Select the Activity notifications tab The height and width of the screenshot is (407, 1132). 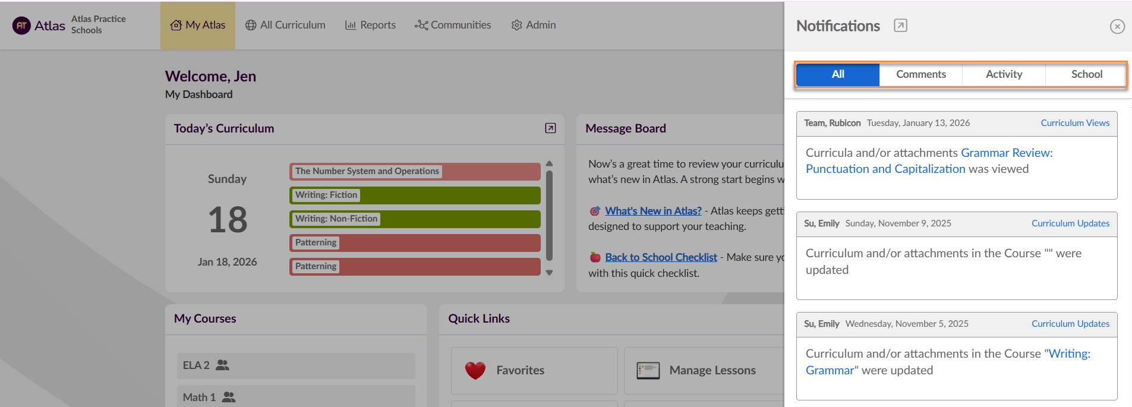click(1004, 75)
